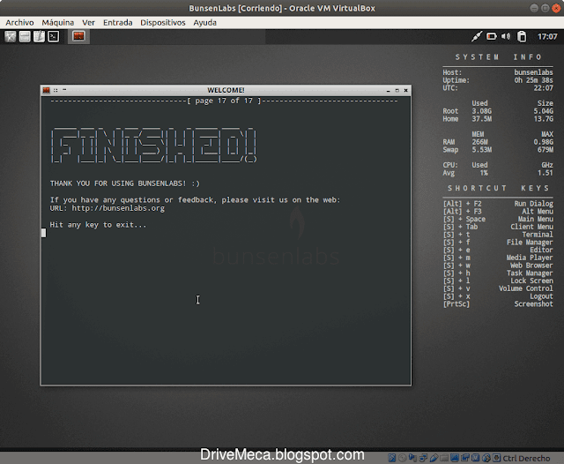
Task: Click the Home size value '13.7G'
Action: 543,119
